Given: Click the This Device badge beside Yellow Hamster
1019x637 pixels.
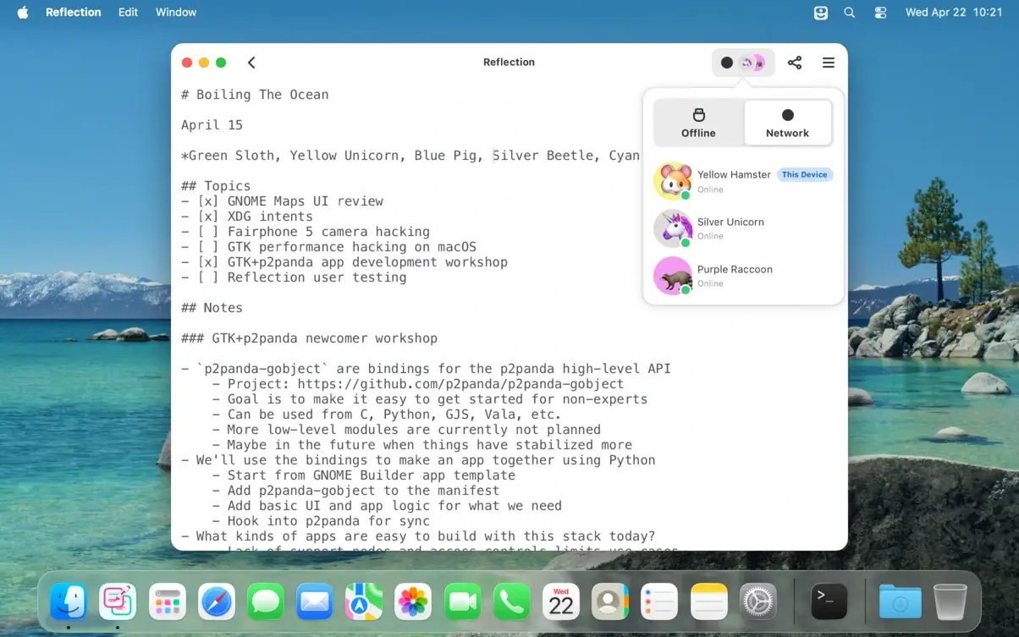Looking at the screenshot, I should tap(805, 174).
